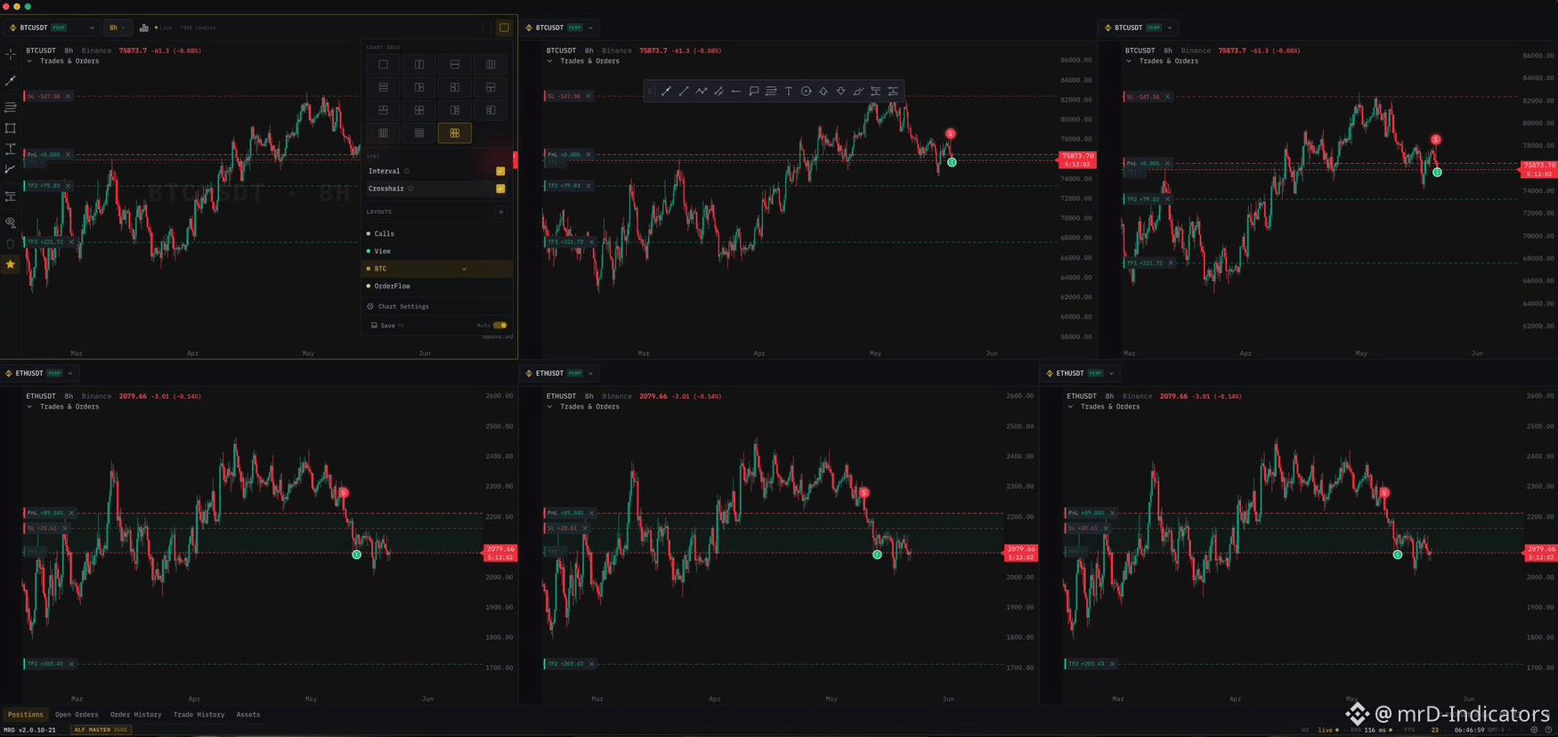This screenshot has height=737, width=1558.
Task: Choose the four-column grid layout
Action: (384, 134)
